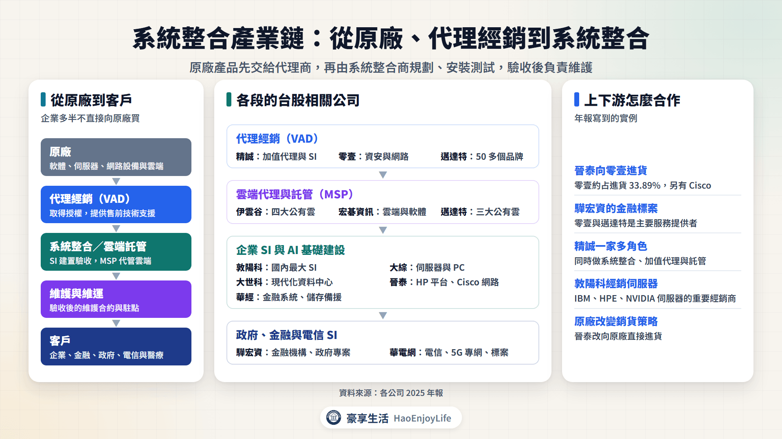
Task: Click 大世科：現代化資料中心 text
Action: [x=284, y=282]
